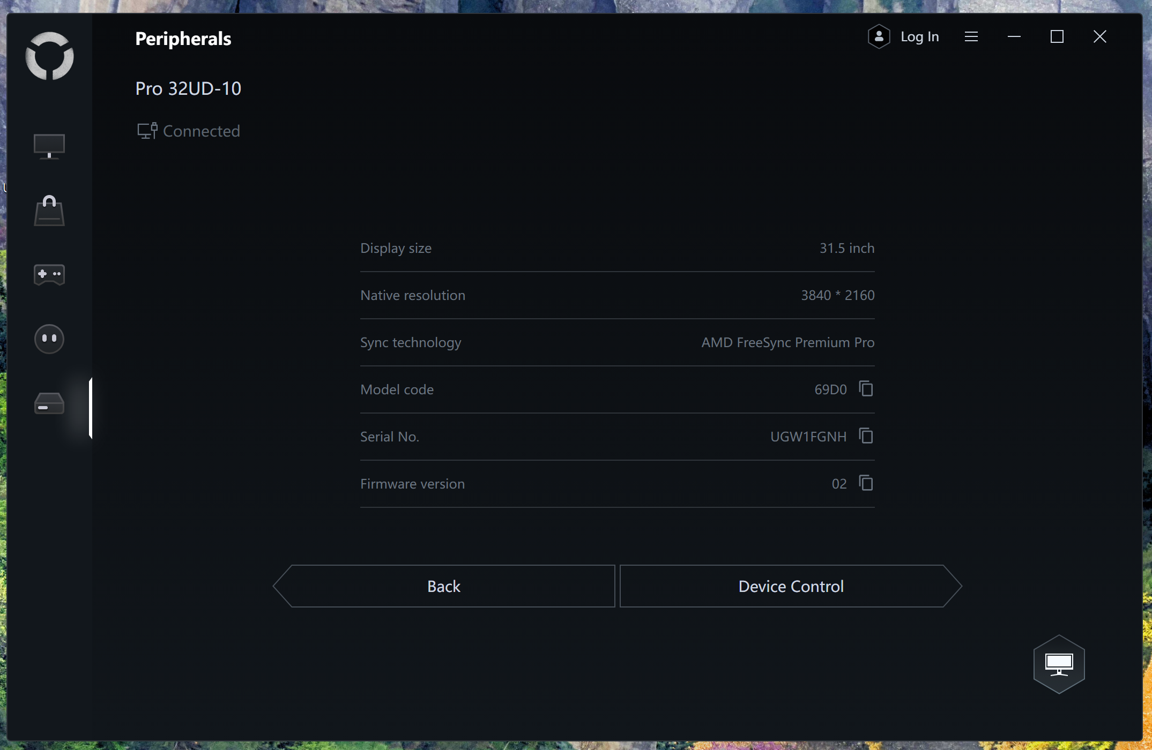Click the Log In link

(919, 36)
